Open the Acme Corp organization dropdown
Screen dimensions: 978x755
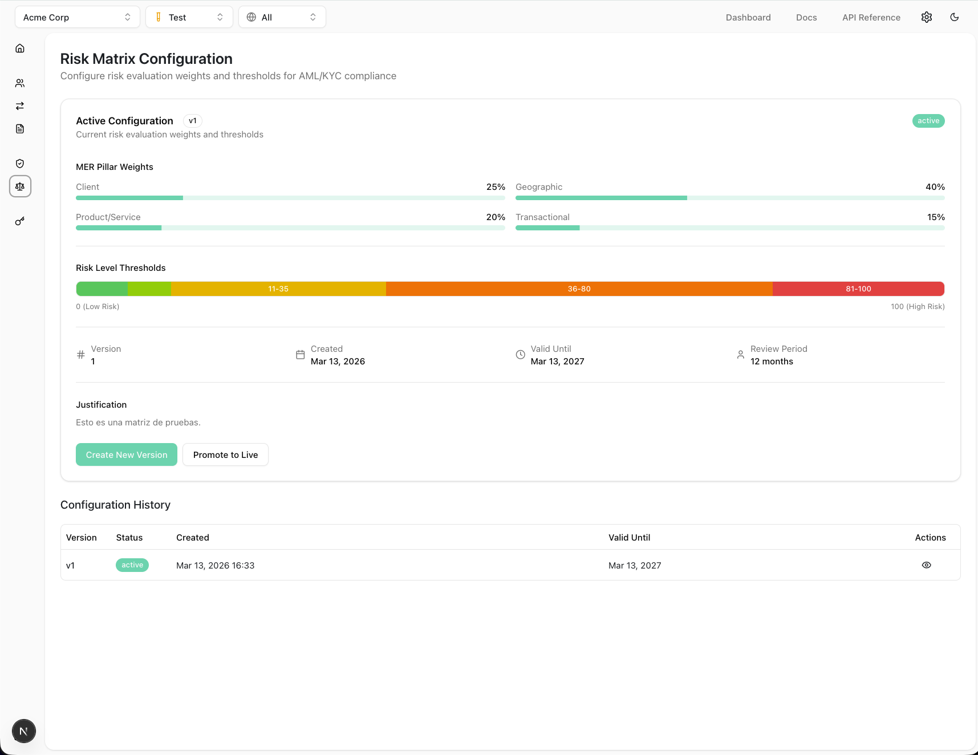78,17
